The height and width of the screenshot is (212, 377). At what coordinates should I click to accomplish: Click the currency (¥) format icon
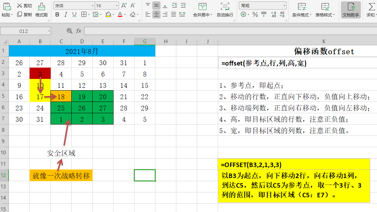[243, 15]
